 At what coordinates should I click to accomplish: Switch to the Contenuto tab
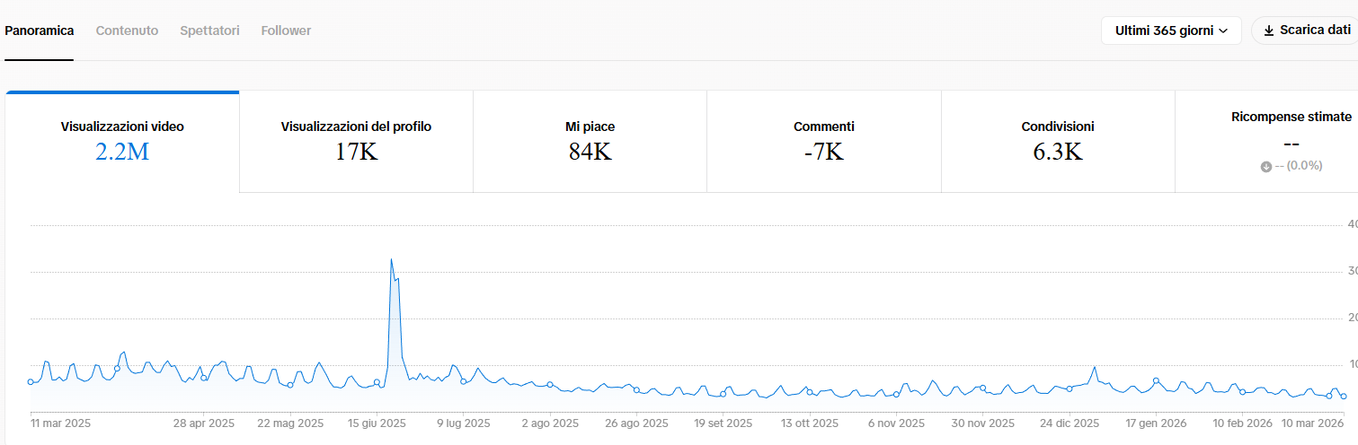[127, 31]
